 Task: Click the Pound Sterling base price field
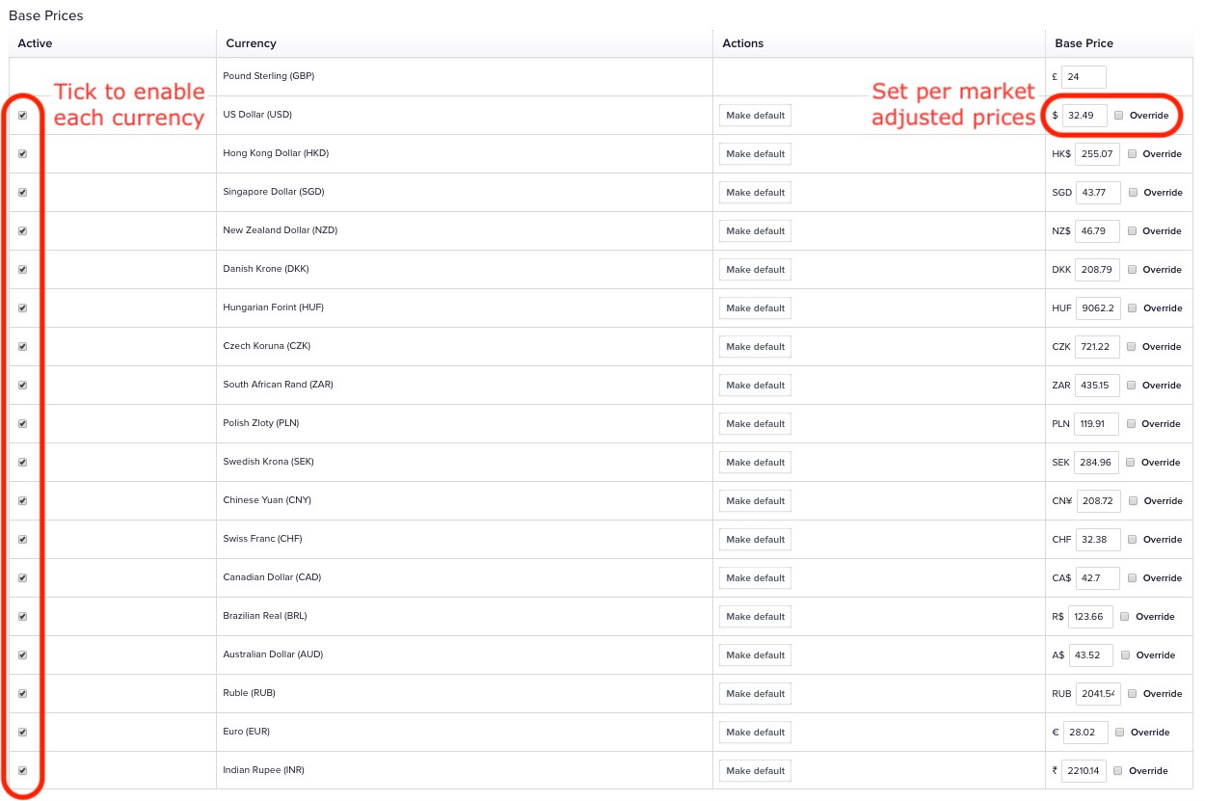1084,77
